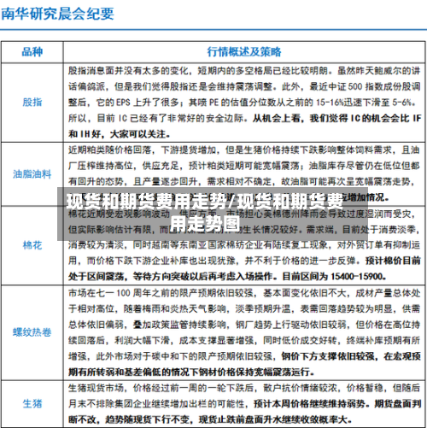Click the 油脂油料 description starting 近期粕类随价格回落
The width and height of the screenshot is (427, 428).
244,173
